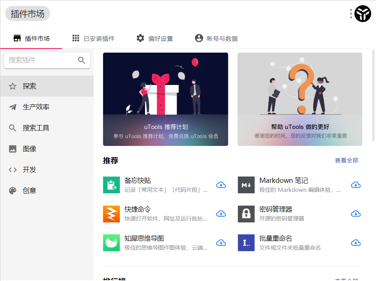The height and width of the screenshot is (281, 376).
Task: Select 生产效率 category in sidebar
Action: pyautogui.click(x=36, y=107)
